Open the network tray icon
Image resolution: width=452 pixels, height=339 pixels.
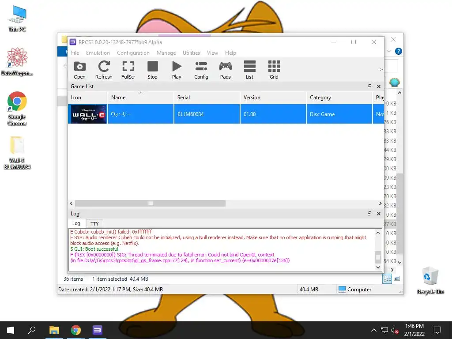pyautogui.click(x=384, y=330)
